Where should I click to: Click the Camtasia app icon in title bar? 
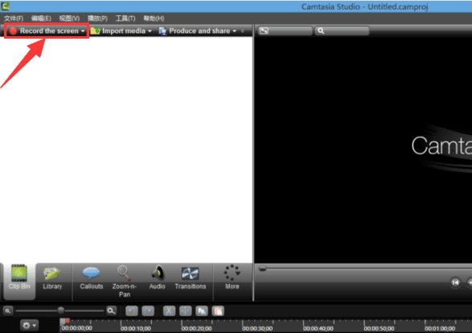point(5,6)
